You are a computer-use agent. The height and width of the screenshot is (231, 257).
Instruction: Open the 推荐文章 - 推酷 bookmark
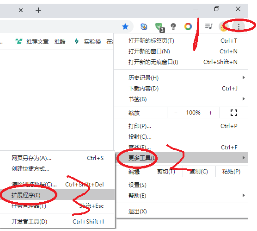tap(41, 41)
